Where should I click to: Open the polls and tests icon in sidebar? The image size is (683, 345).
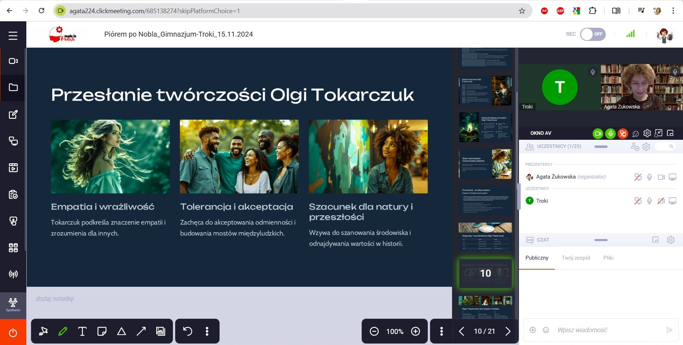click(13, 195)
